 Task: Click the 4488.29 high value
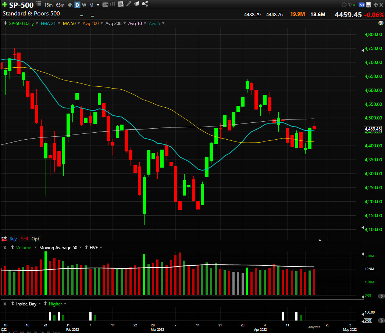[252, 15]
